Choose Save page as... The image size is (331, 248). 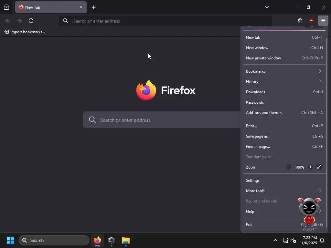[284, 136]
